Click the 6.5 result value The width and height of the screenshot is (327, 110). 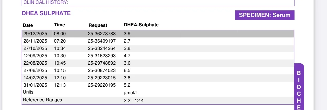coord(127,70)
